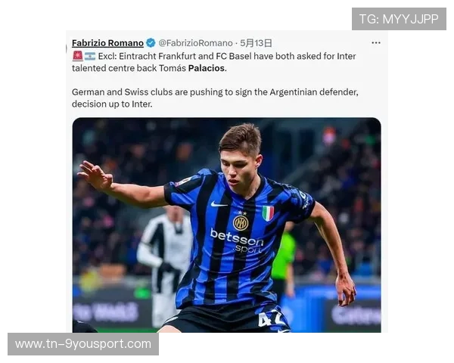454x363 pixels.
Task: Click the betsson sport sponsor logo
Action: pos(237,240)
